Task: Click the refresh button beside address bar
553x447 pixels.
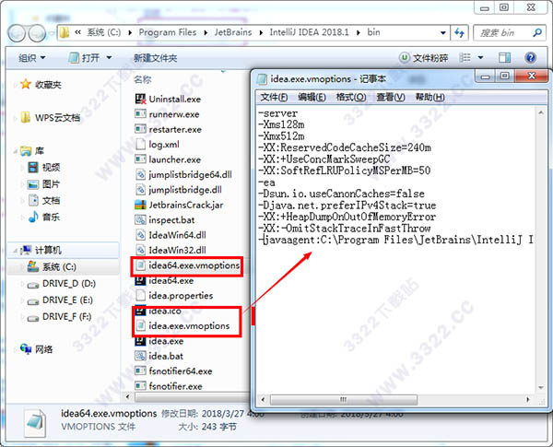Action: pyautogui.click(x=459, y=33)
